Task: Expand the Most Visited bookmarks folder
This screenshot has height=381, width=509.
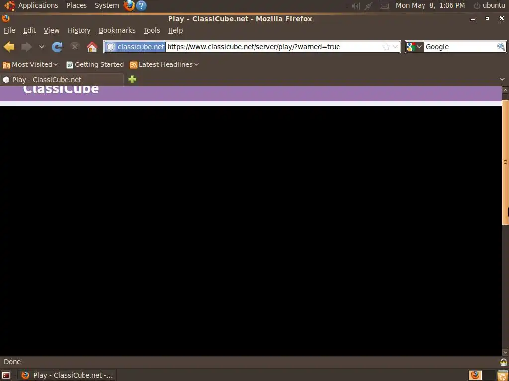Action: click(30, 65)
